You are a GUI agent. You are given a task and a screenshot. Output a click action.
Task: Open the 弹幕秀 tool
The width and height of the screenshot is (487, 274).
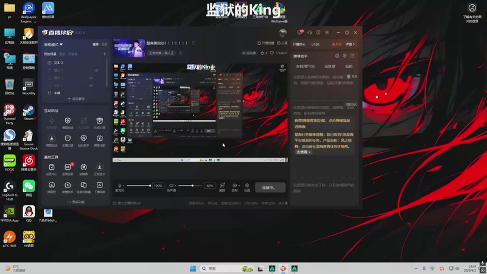pos(52,188)
